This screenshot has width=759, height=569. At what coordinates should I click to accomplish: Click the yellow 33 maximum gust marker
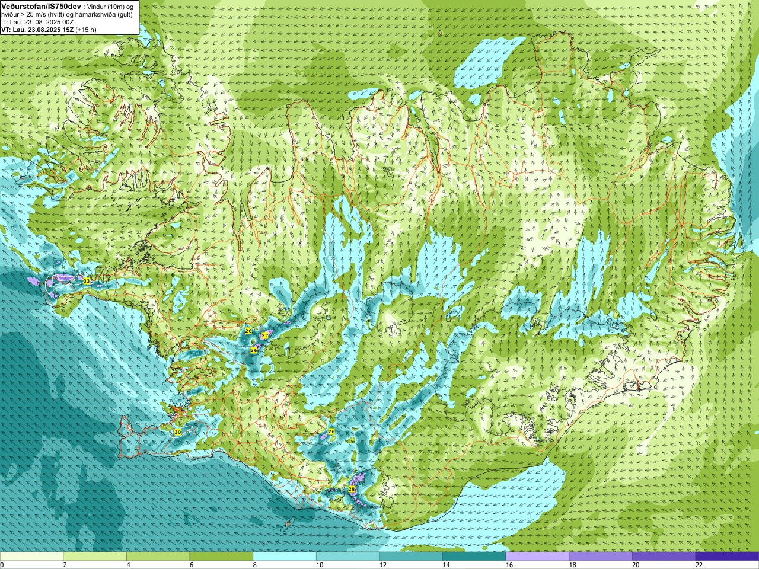[x=86, y=281]
